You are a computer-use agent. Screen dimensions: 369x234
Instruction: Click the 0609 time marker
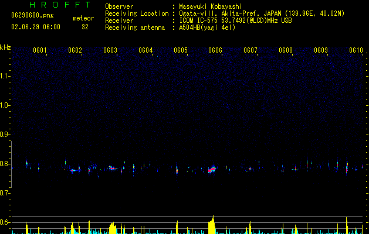point(321,50)
